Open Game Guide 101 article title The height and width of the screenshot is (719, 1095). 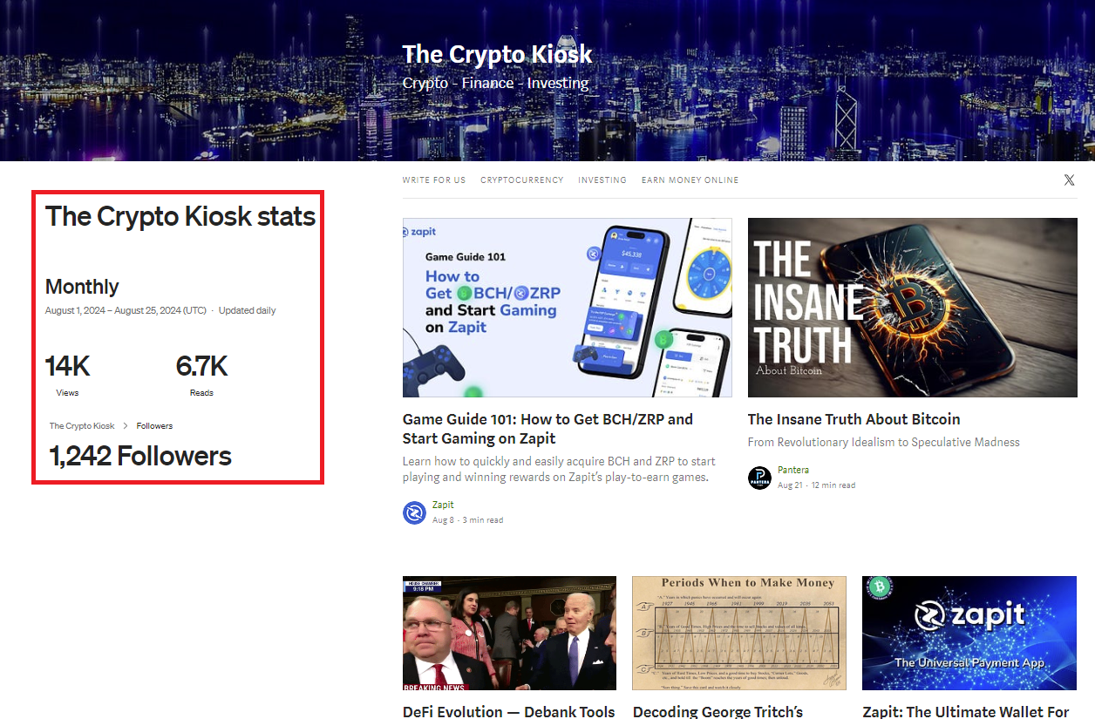tap(547, 429)
